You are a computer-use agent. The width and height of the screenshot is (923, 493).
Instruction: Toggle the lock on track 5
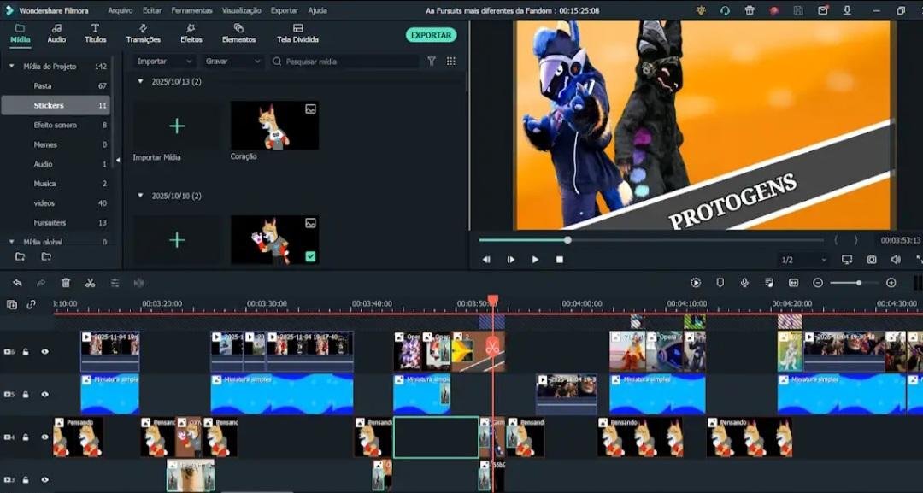[x=26, y=395]
